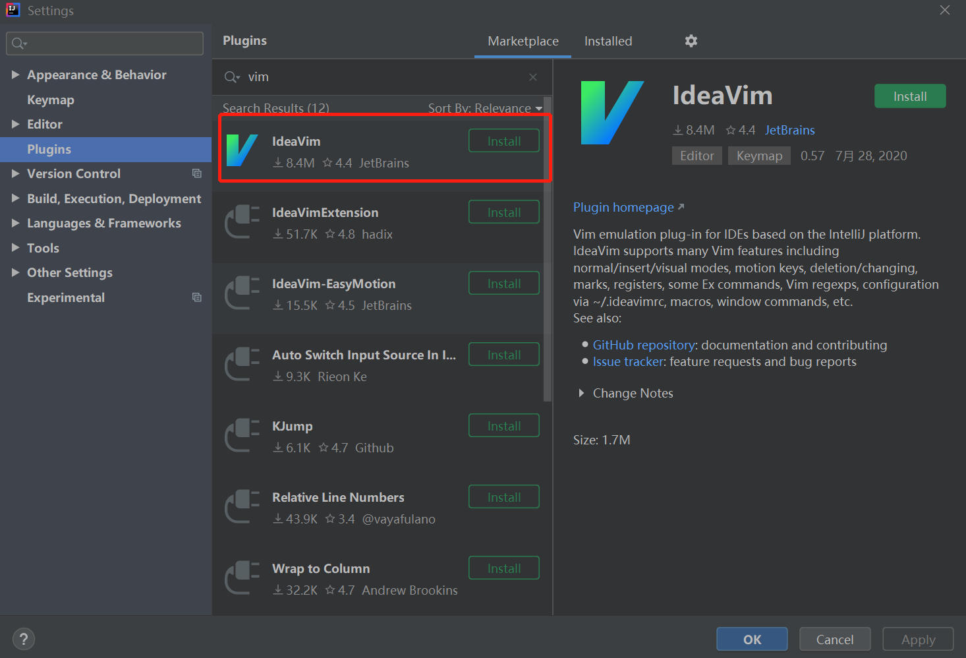This screenshot has width=966, height=658.
Task: Select the KJump plugin name
Action: 293,426
